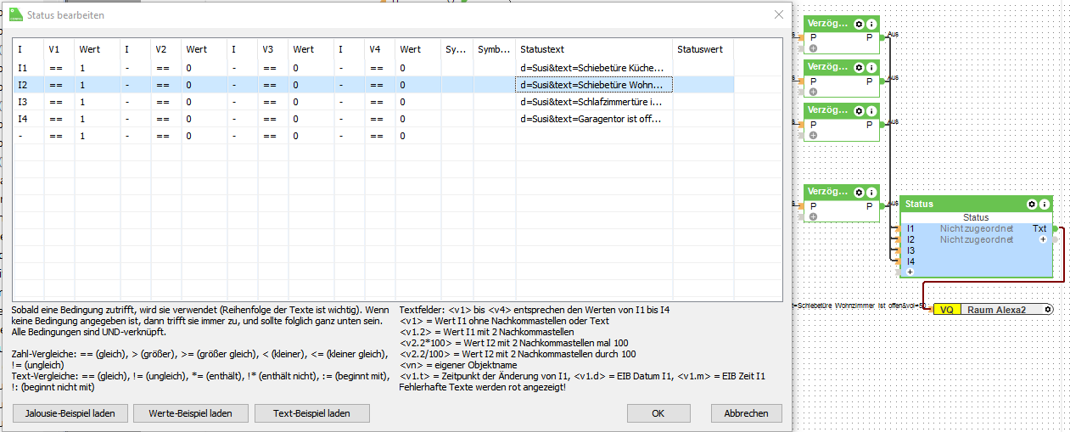Edit Statustext field in selected I2 row
This screenshot has width=1070, height=432.
point(594,85)
